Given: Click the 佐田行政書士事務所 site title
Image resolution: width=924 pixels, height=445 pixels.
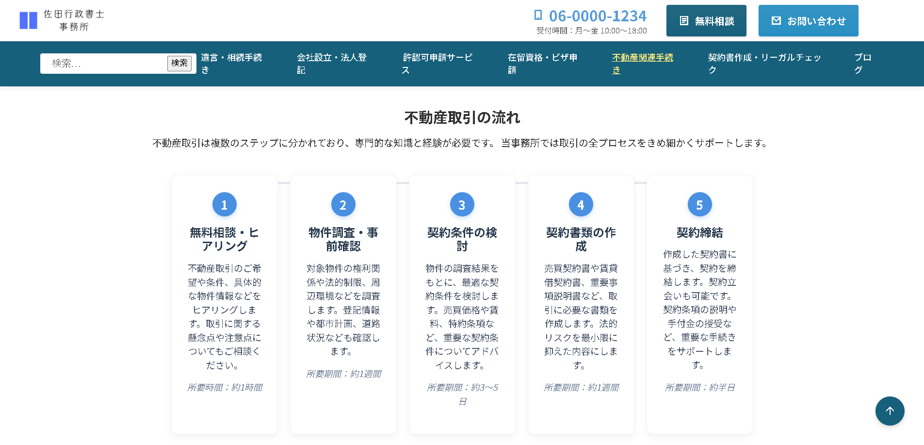Looking at the screenshot, I should click(x=74, y=20).
